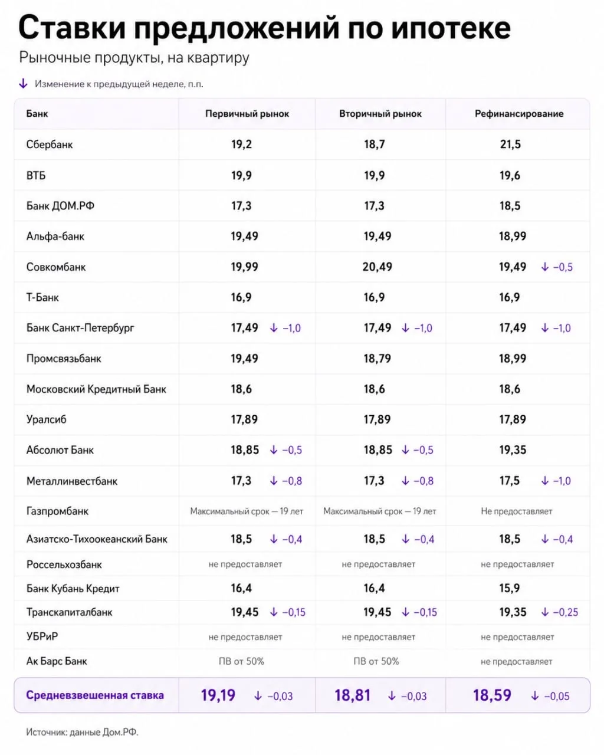Click the Transkapitalbank refinancing −0,25 arrow
Viewport: 604px width, 755px height.
pos(545,612)
